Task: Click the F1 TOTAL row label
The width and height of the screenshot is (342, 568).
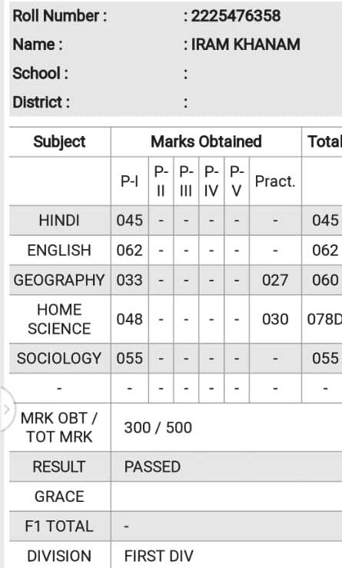Action: coord(59,526)
